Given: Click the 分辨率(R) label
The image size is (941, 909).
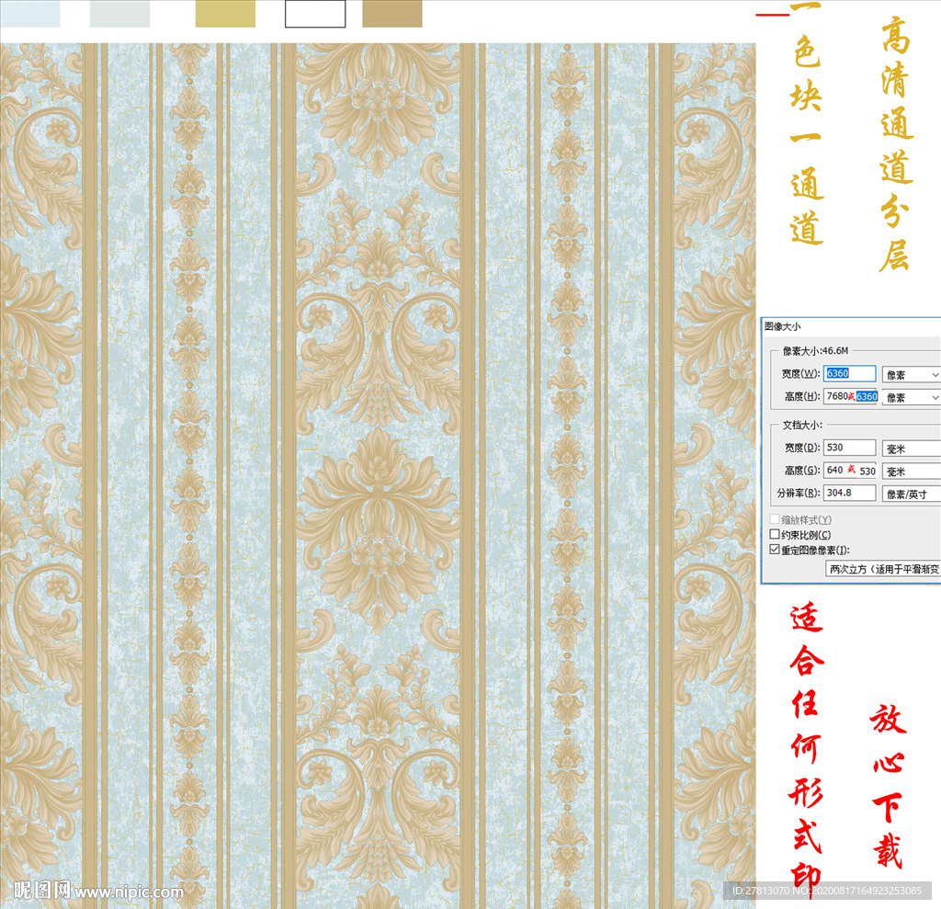Looking at the screenshot, I should 799,493.
